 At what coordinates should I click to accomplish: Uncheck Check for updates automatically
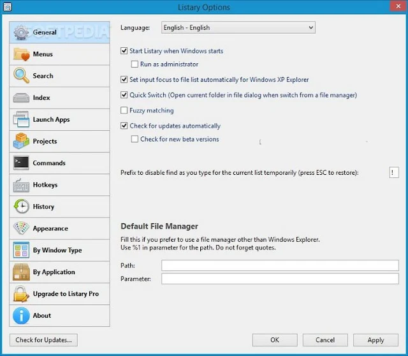tap(124, 126)
